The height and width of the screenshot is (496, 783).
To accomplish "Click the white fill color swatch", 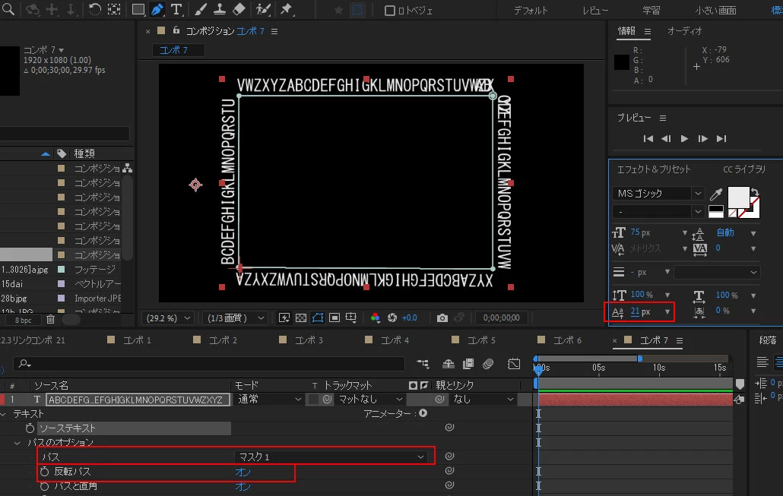I will 739,197.
